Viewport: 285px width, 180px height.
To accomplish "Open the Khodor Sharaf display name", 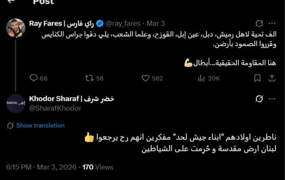I will pyautogui.click(x=71, y=99).
